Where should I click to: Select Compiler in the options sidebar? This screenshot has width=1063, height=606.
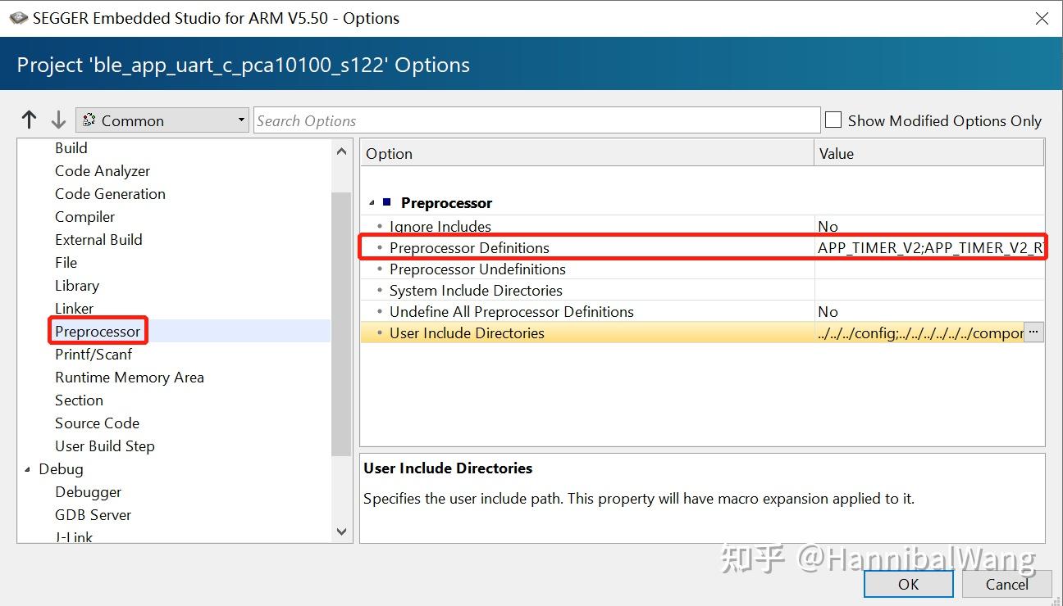pyautogui.click(x=84, y=216)
